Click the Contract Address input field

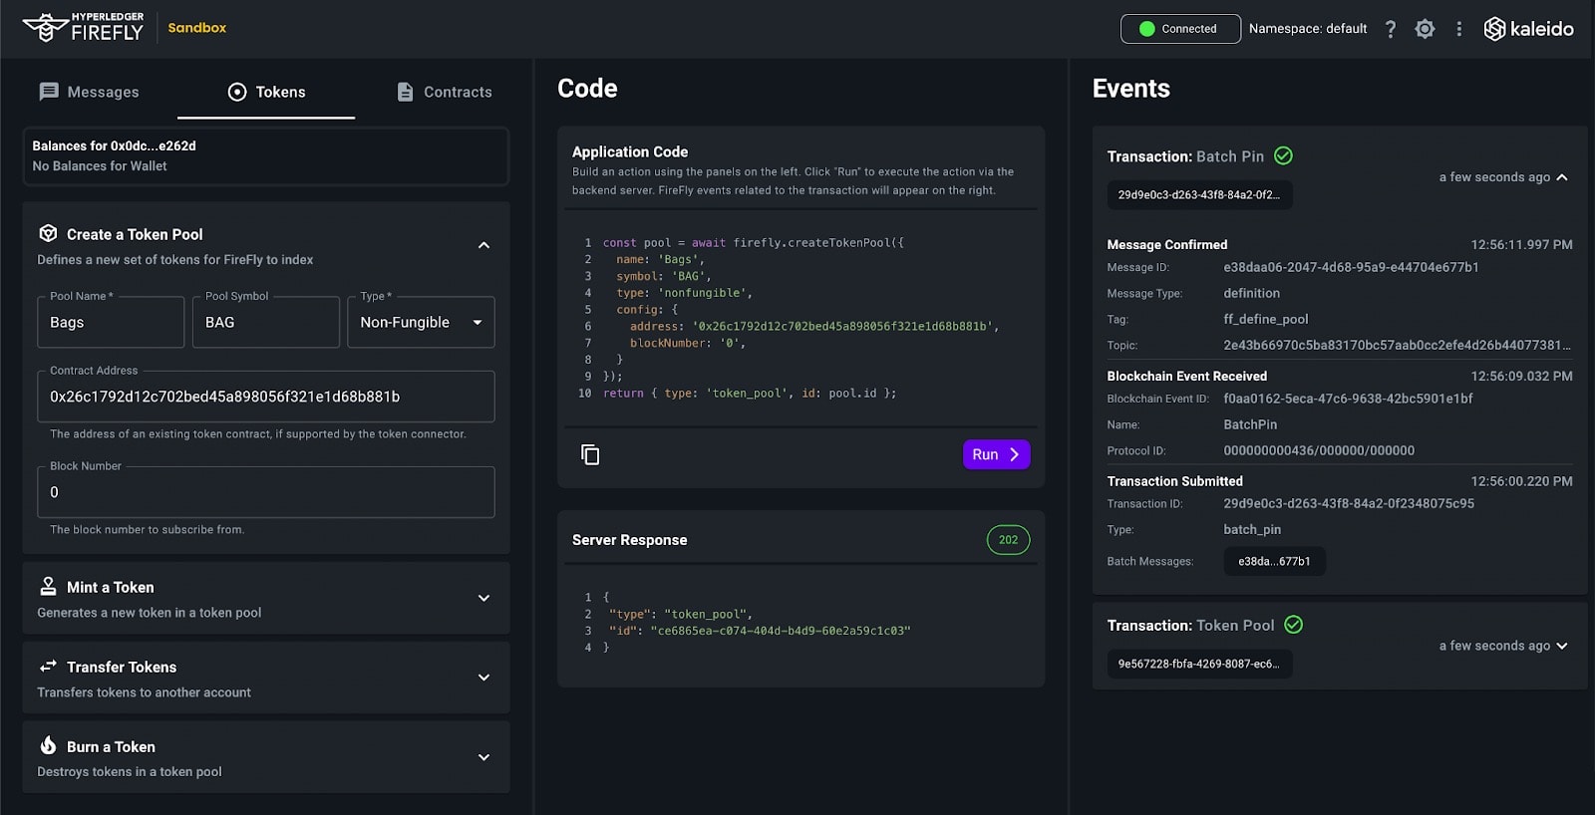point(266,397)
